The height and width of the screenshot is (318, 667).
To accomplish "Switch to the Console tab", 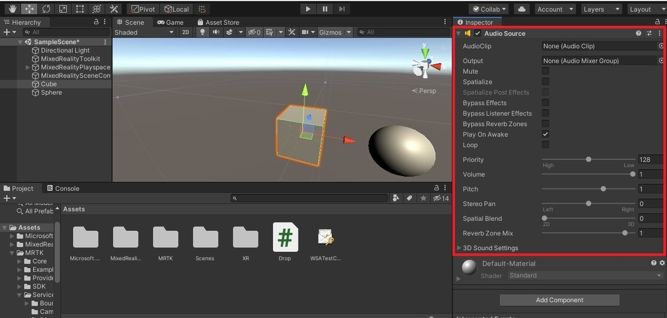I will 63,188.
